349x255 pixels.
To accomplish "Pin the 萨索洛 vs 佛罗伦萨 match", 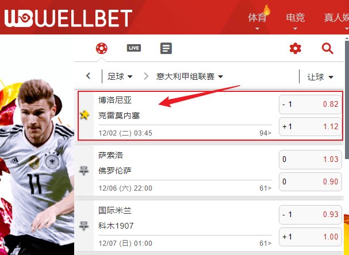I will click(84, 171).
